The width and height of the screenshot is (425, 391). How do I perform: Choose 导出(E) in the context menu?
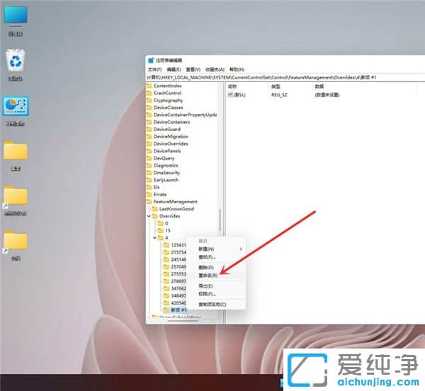pos(217,286)
